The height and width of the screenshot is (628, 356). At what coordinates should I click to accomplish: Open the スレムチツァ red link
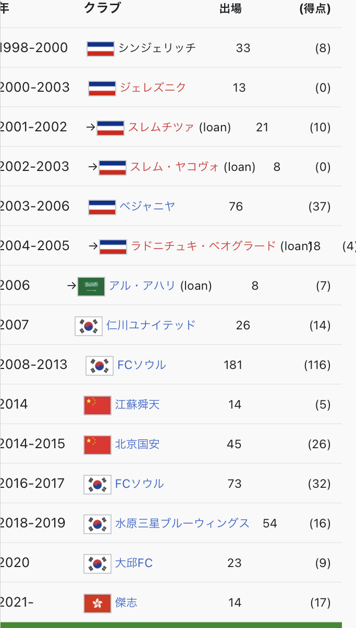pyautogui.click(x=161, y=127)
